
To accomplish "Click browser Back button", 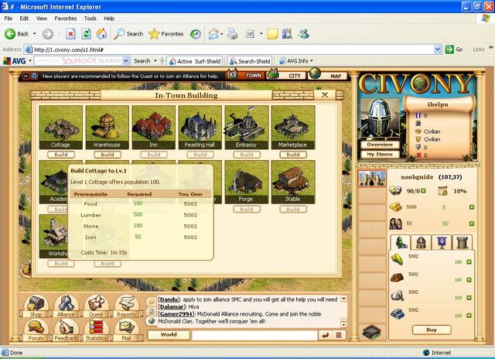I will tap(17, 34).
